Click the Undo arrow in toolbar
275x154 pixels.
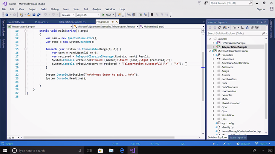[46, 15]
